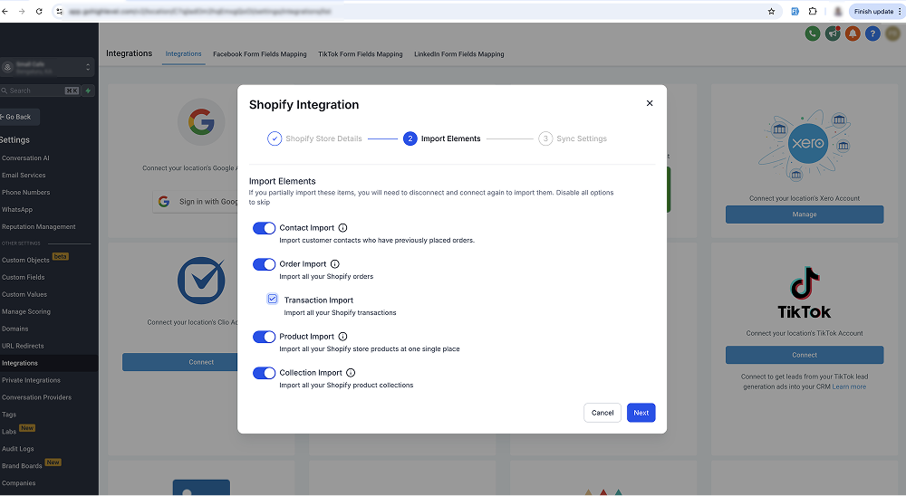This screenshot has width=906, height=496.
Task: Click Xero Manage button
Action: (x=805, y=215)
